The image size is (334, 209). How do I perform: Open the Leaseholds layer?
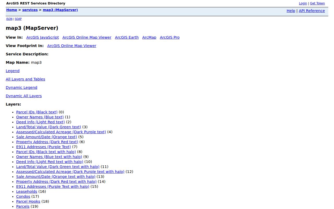pyautogui.click(x=27, y=191)
